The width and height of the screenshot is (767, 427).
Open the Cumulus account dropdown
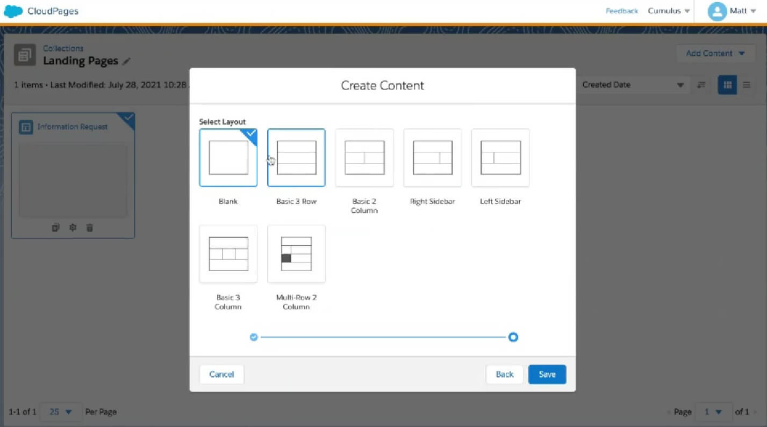click(x=669, y=11)
